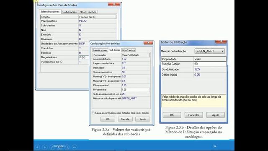Viewport: 268px width, 151px height.
Task: Click the Propriedade column header
Action: click(x=178, y=59)
